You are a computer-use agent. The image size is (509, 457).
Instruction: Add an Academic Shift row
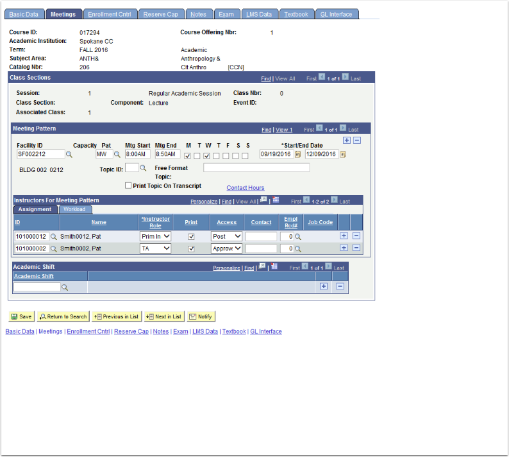pyautogui.click(x=324, y=286)
